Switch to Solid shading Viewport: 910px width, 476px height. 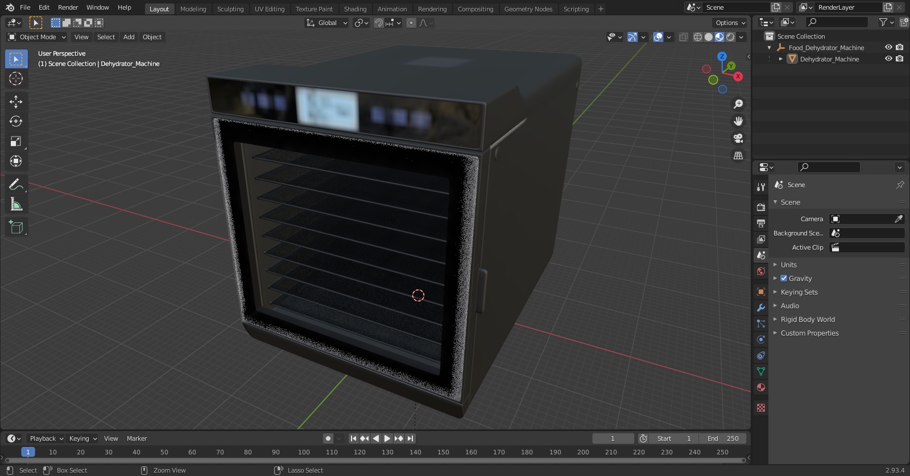(x=709, y=37)
